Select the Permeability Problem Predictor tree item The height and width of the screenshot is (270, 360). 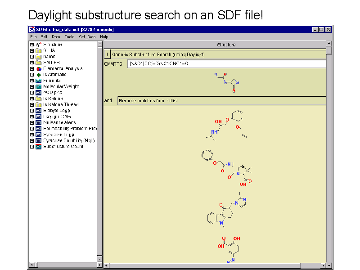(70, 128)
